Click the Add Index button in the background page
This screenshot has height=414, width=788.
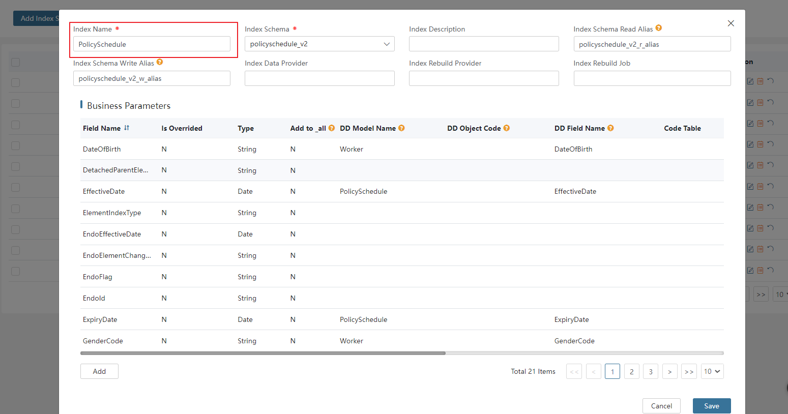[x=36, y=18]
